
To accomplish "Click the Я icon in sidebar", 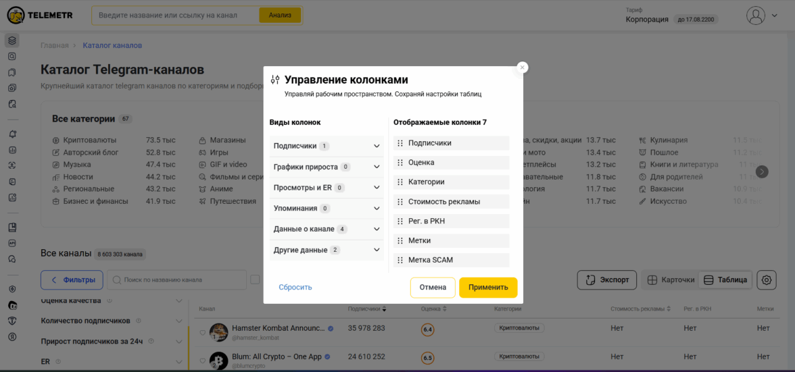I will [x=13, y=337].
